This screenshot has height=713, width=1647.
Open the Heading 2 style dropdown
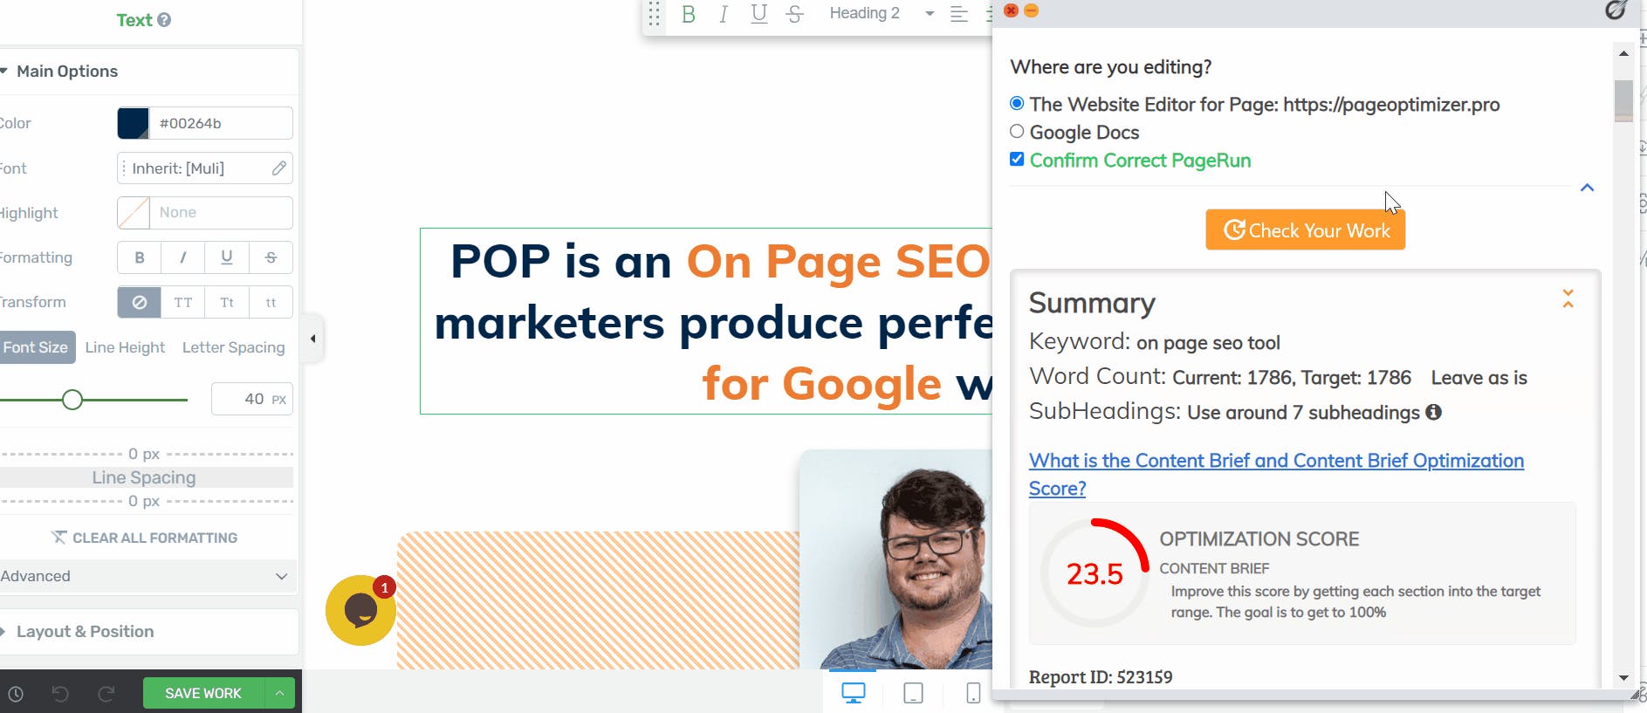pos(882,13)
